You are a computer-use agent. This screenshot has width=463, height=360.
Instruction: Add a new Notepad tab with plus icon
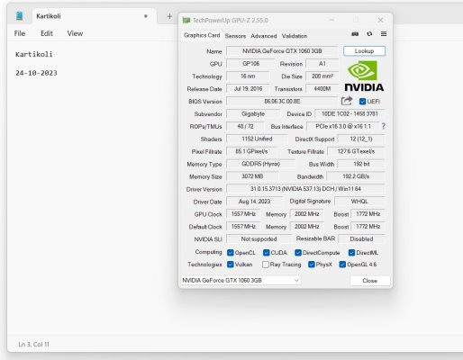point(169,16)
